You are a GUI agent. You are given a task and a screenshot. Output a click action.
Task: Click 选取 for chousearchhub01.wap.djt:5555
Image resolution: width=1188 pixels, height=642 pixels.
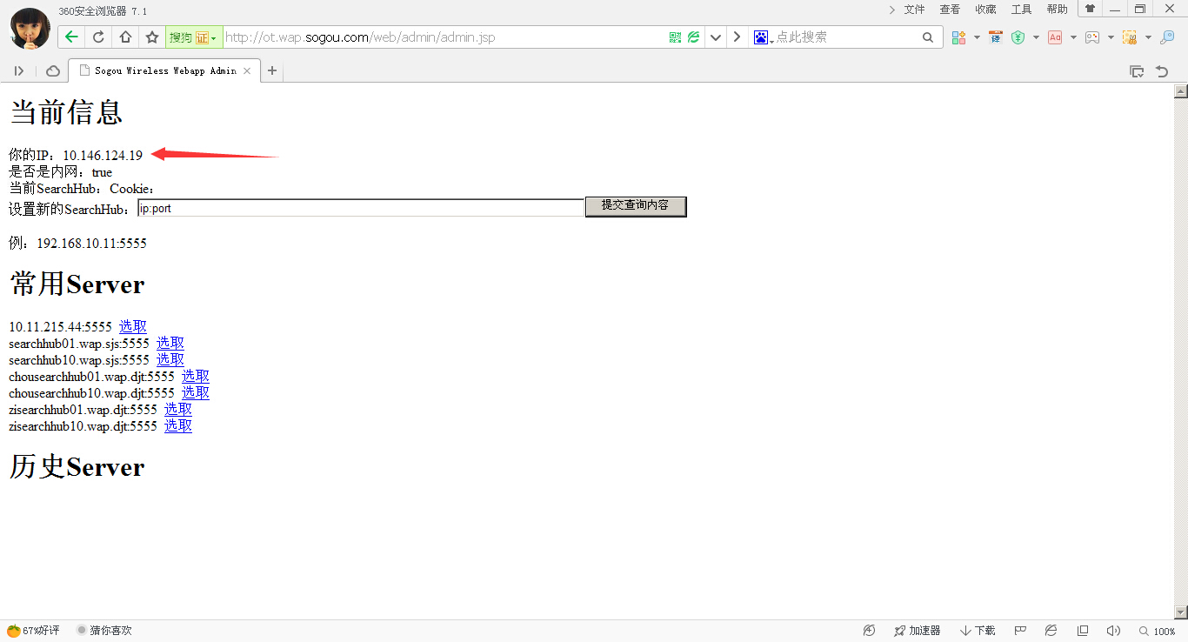[196, 377]
